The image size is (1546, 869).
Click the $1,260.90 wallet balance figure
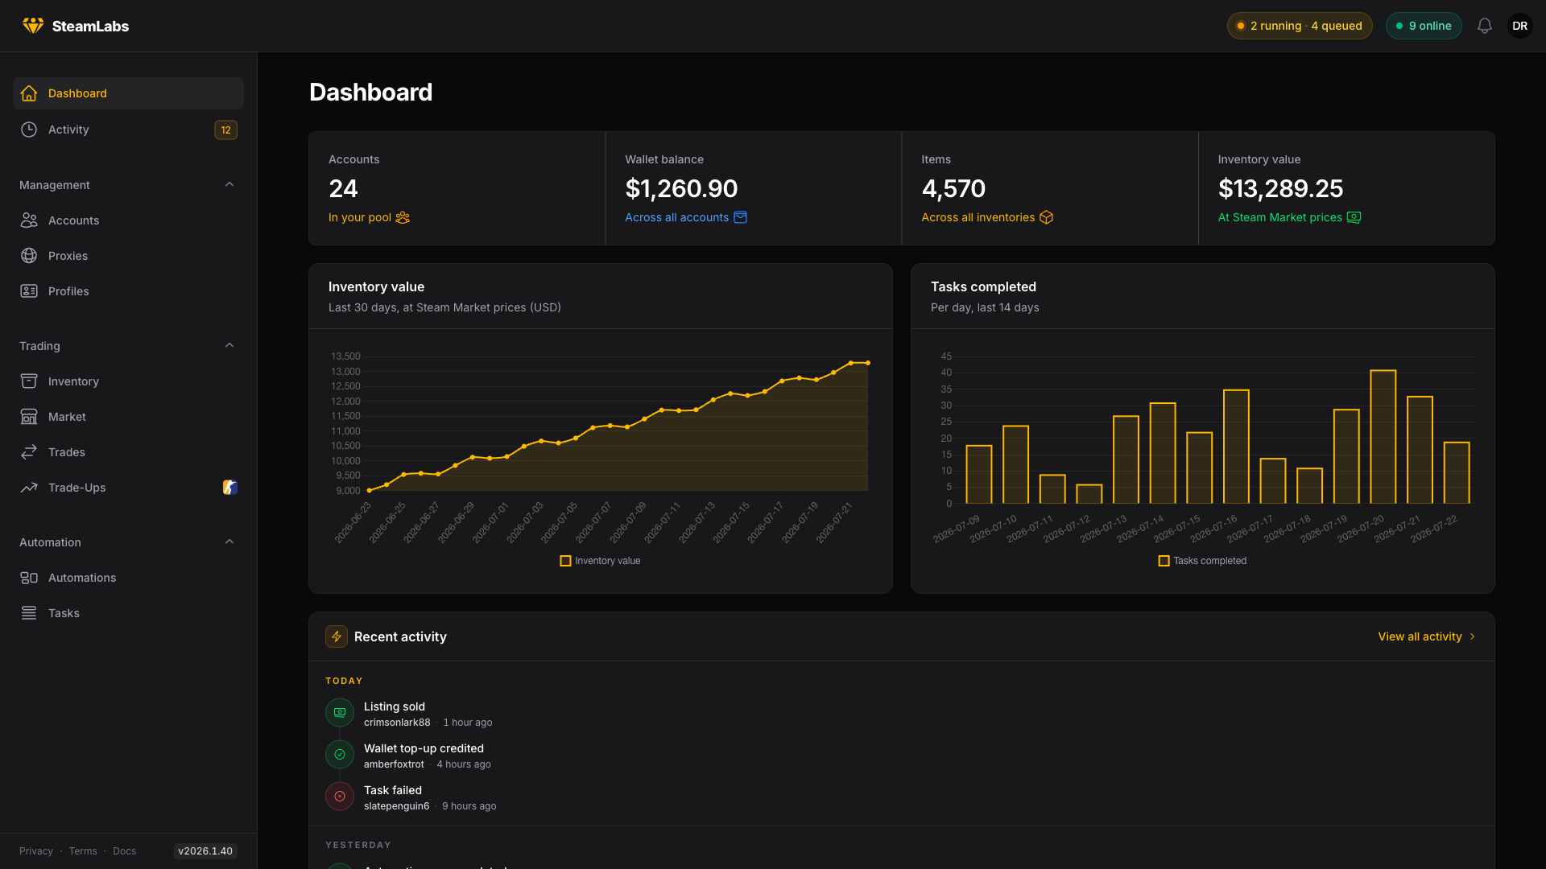pos(681,188)
